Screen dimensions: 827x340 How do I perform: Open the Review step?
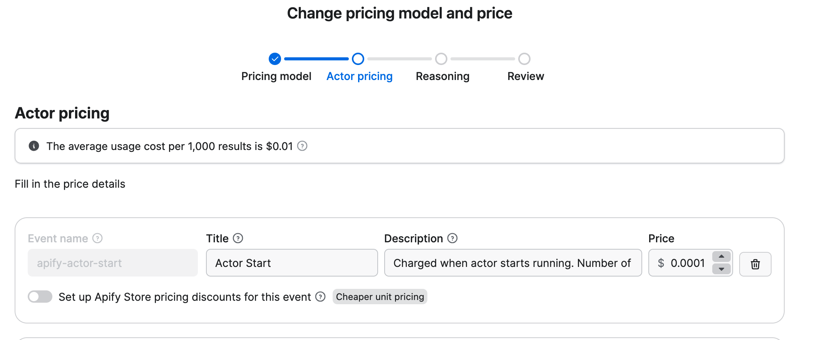(x=526, y=76)
